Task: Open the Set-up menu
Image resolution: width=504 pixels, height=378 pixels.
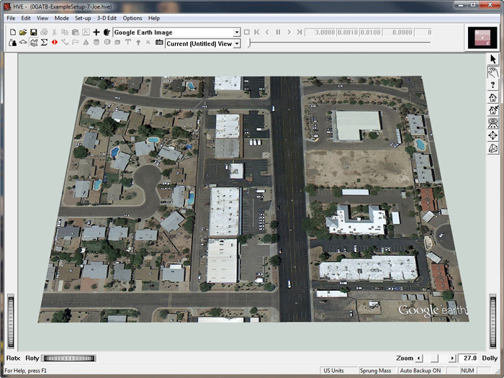Action: click(x=83, y=18)
